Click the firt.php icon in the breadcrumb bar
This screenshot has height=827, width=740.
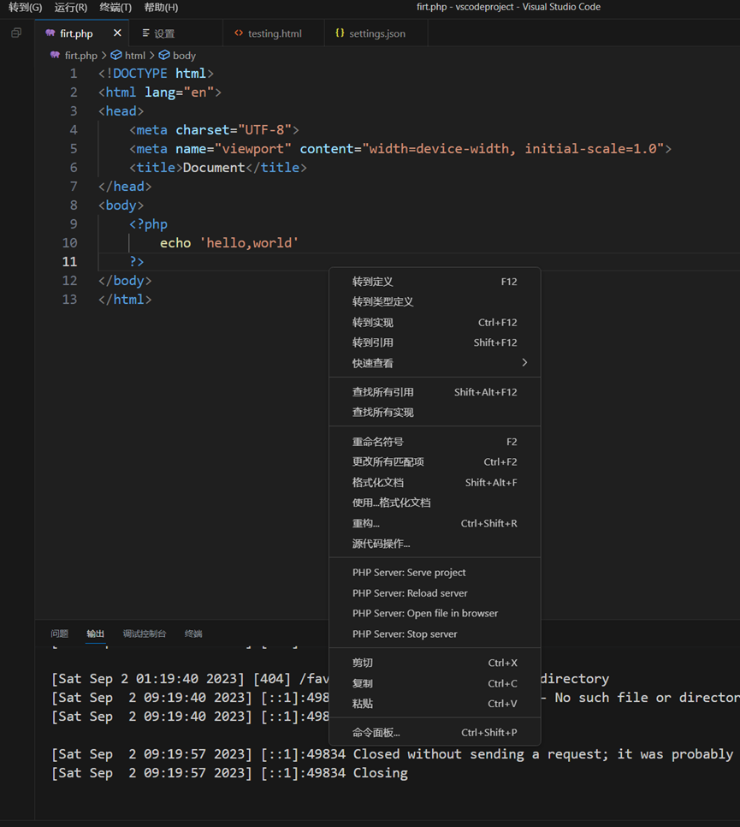tap(54, 55)
